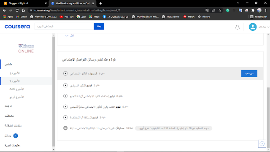
Task: Click the blue search button
Action: pos(99,26)
